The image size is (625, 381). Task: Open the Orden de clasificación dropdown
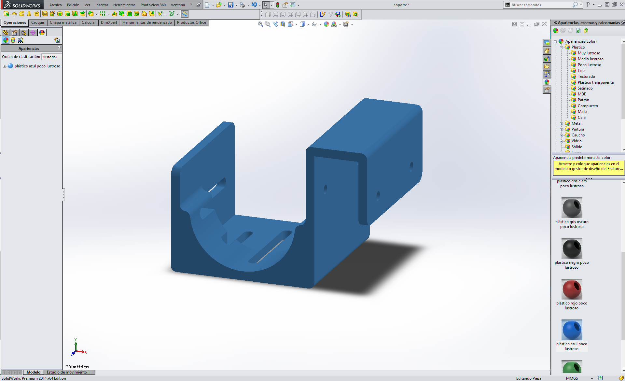[x=51, y=57]
